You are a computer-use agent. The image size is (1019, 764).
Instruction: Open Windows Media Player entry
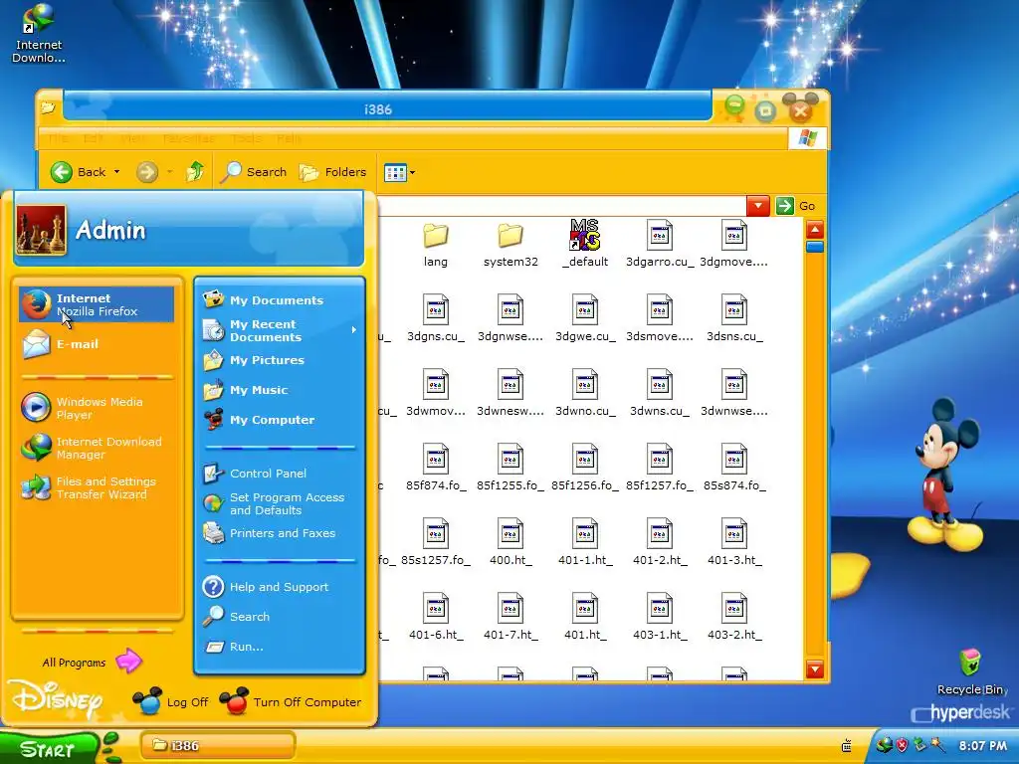pos(97,408)
